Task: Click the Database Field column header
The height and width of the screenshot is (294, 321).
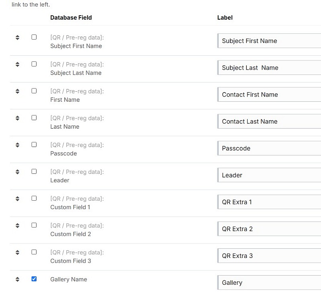Action: pos(71,18)
